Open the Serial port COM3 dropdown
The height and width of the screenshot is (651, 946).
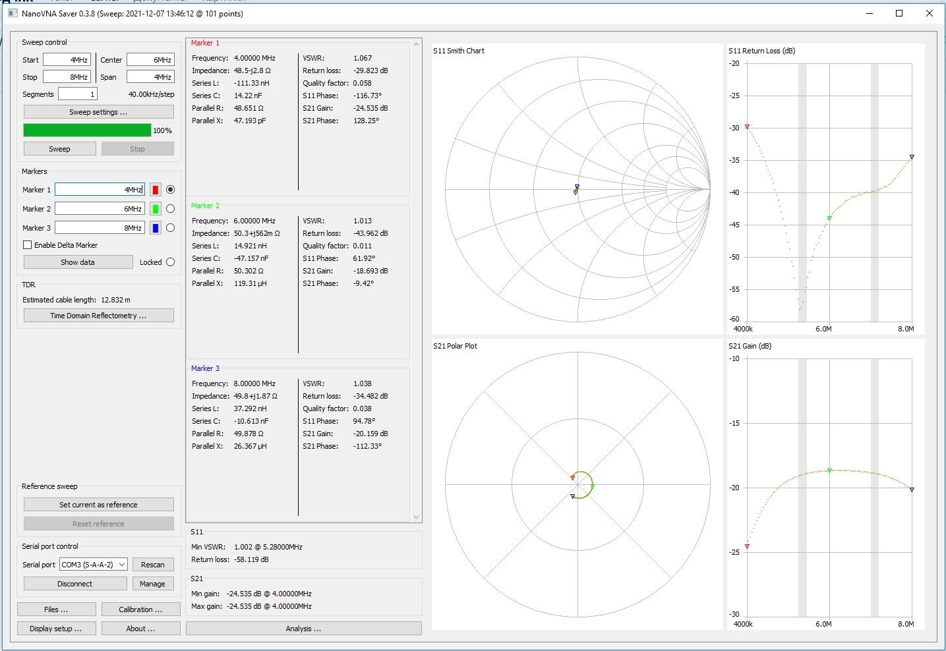coord(93,565)
